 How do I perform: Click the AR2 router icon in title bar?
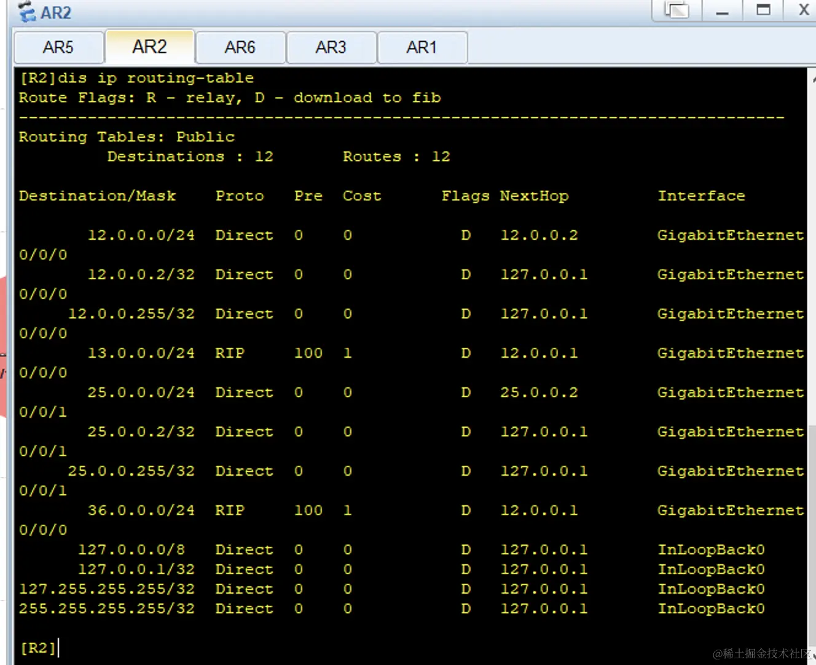click(26, 12)
